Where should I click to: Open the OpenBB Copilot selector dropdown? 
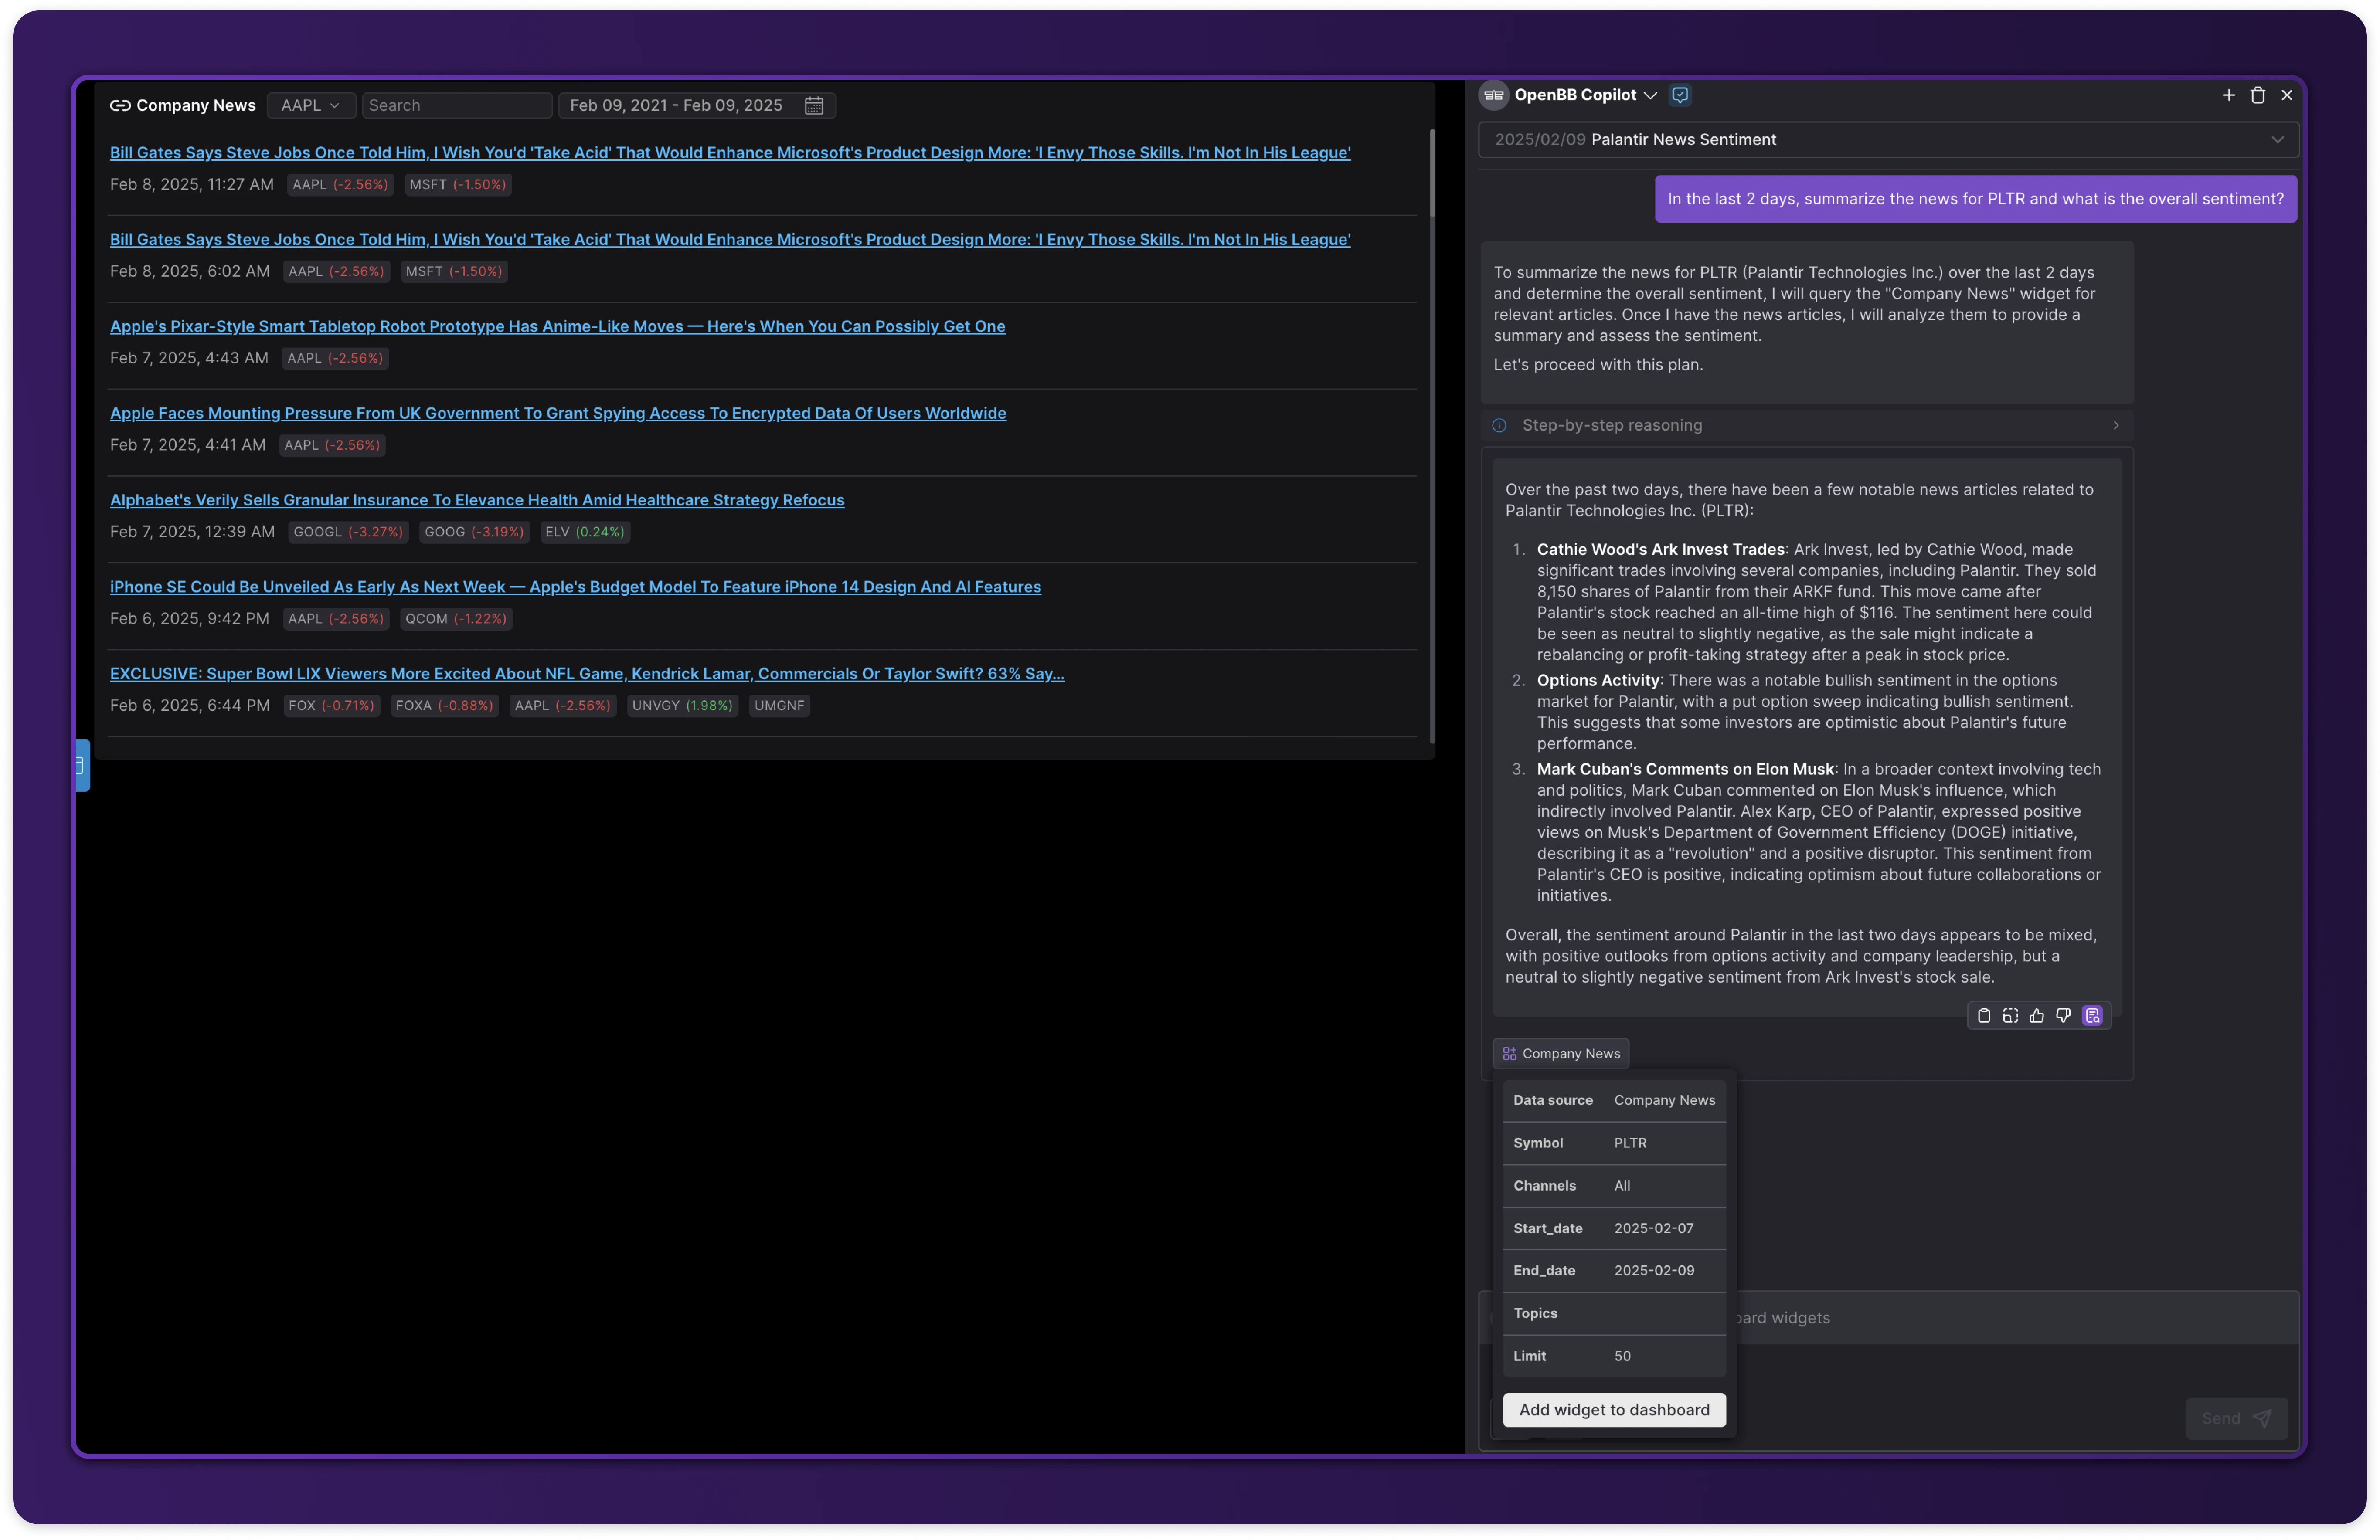click(1650, 95)
